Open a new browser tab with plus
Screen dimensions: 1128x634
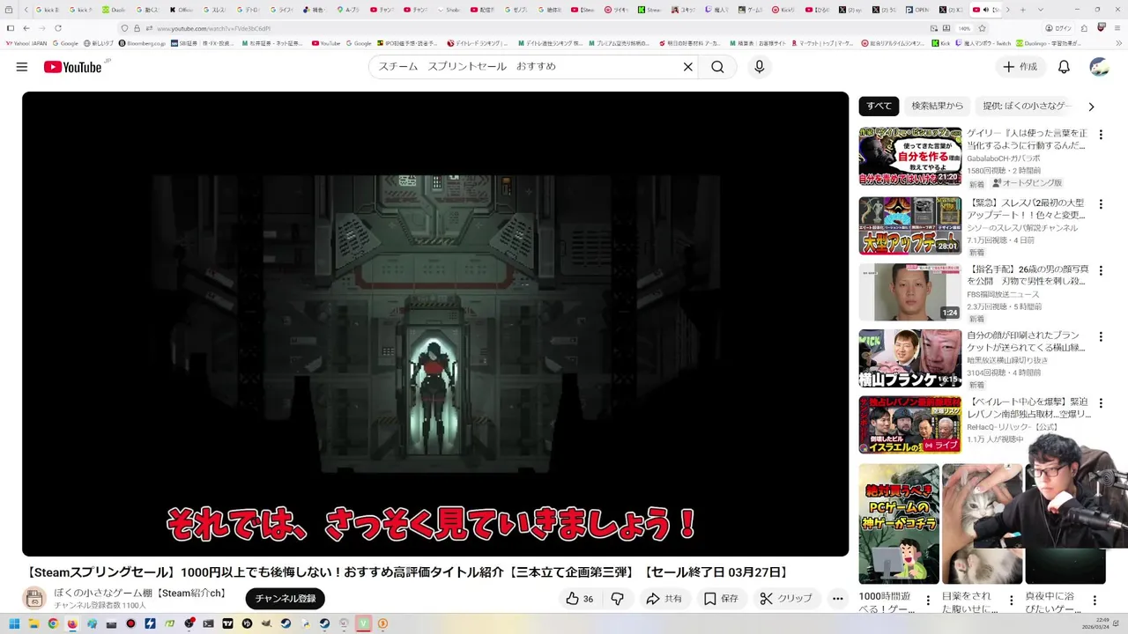(1022, 10)
